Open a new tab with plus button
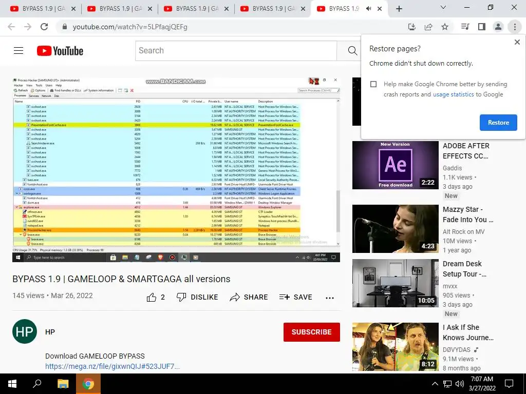Viewport: 526px width, 394px height. point(399,9)
